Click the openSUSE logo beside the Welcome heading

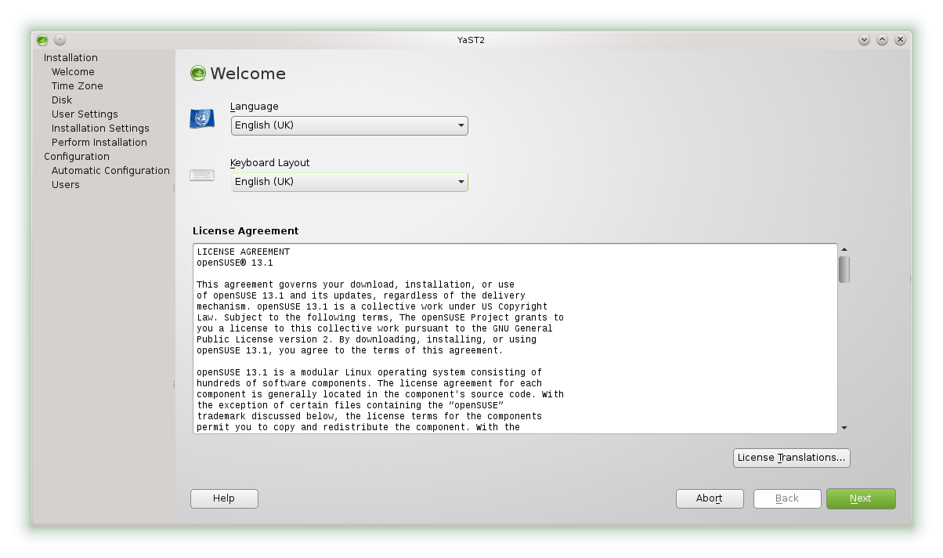198,74
